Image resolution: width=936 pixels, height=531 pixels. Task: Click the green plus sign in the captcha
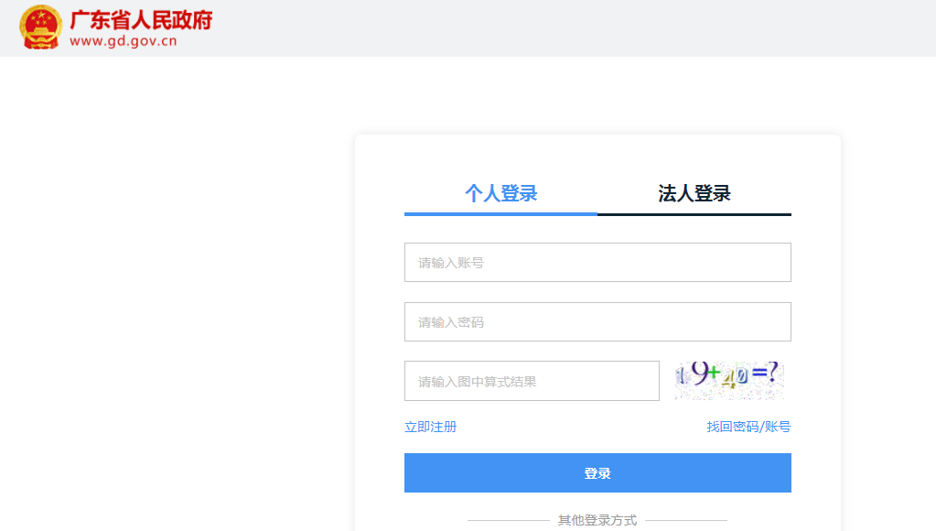coord(714,374)
